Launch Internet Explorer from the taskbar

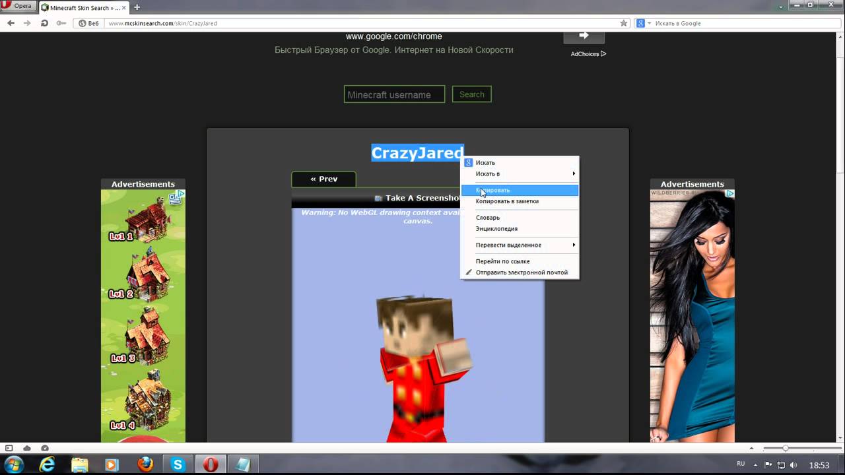click(47, 464)
